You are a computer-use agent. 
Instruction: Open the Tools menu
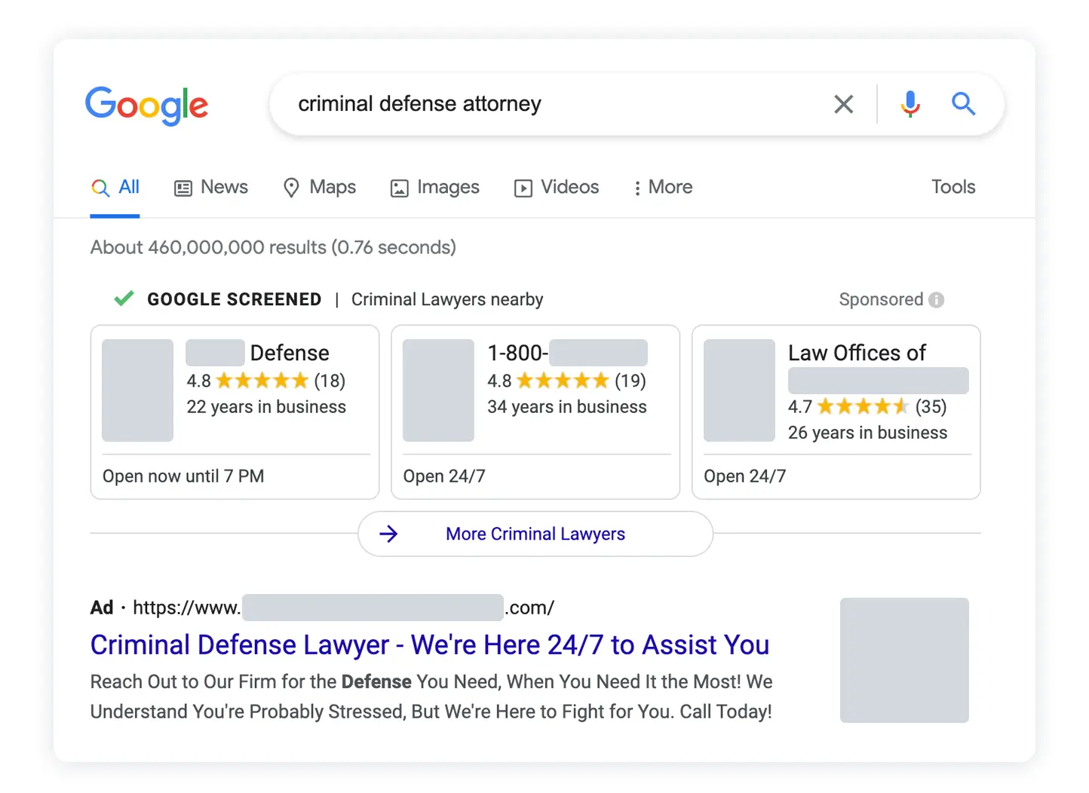tap(952, 187)
